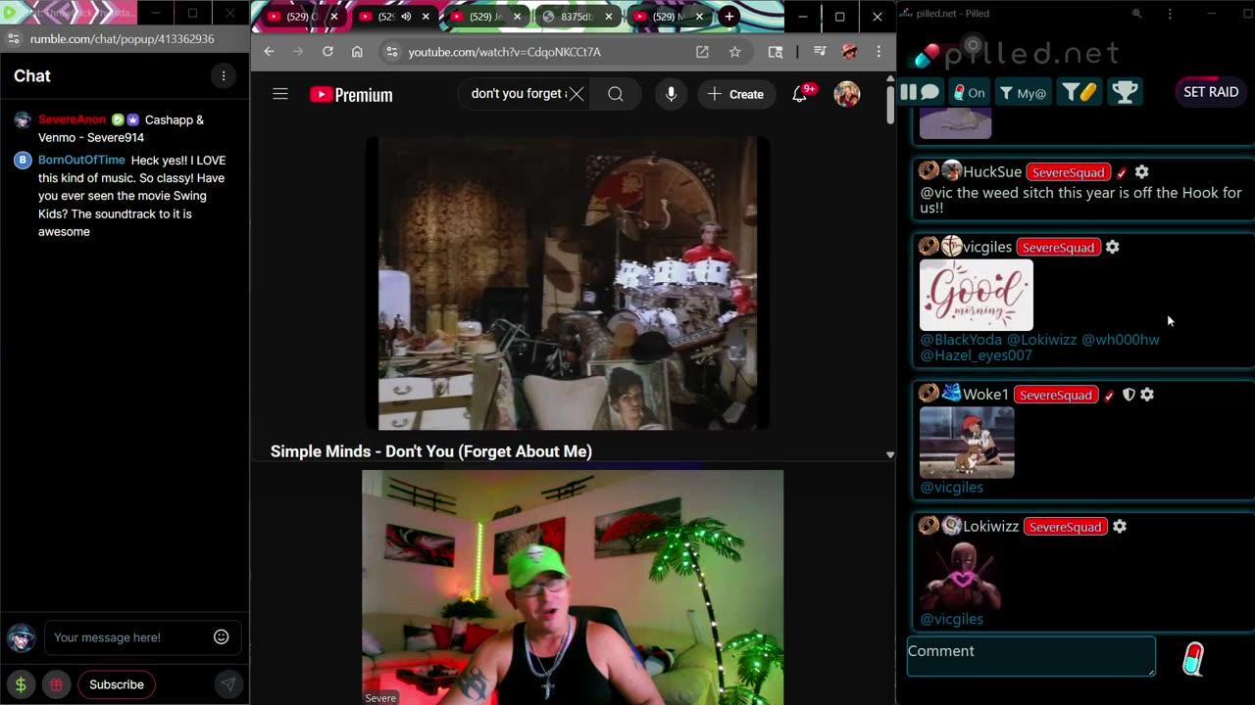Click the @BlackYoda mention
This screenshot has width=1255, height=705.
coord(961,340)
